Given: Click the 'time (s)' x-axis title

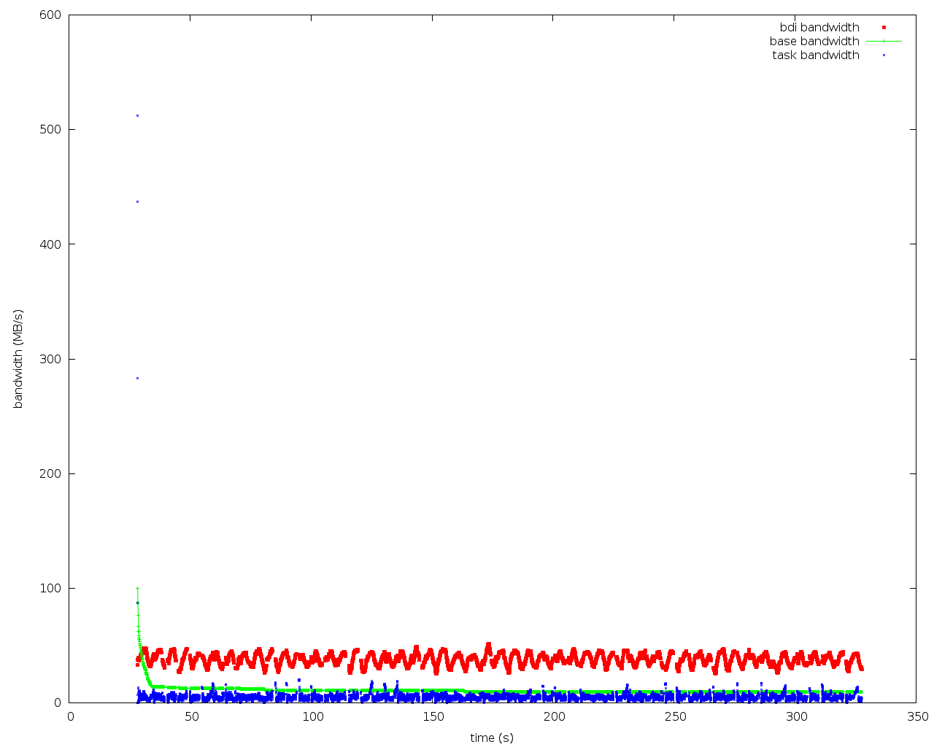Looking at the screenshot, I should tap(492, 738).
